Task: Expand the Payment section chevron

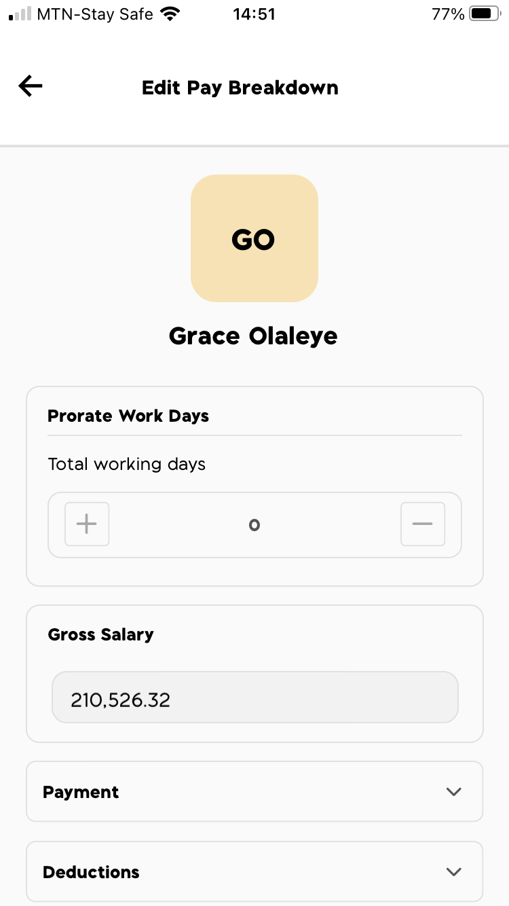Action: 454,792
